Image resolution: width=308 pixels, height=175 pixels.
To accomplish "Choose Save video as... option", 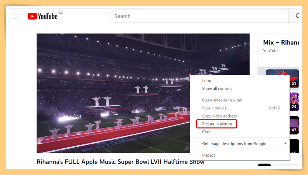I will click(x=240, y=108).
